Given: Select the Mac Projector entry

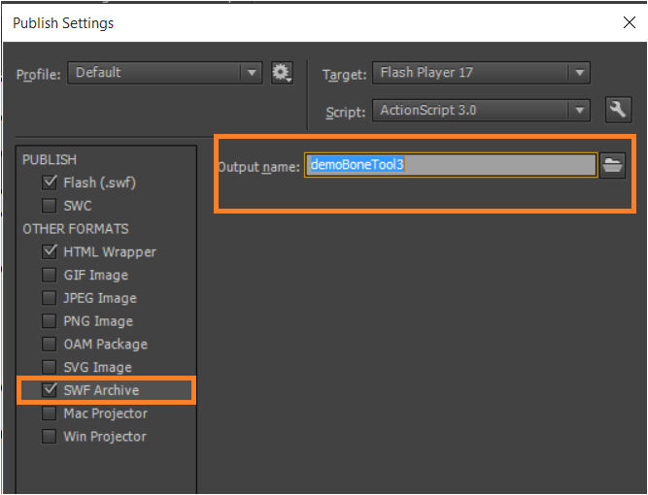Looking at the screenshot, I should coord(106,413).
